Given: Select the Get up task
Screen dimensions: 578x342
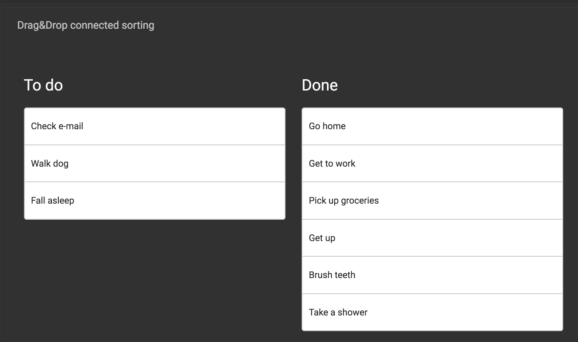Looking at the screenshot, I should click(x=432, y=238).
